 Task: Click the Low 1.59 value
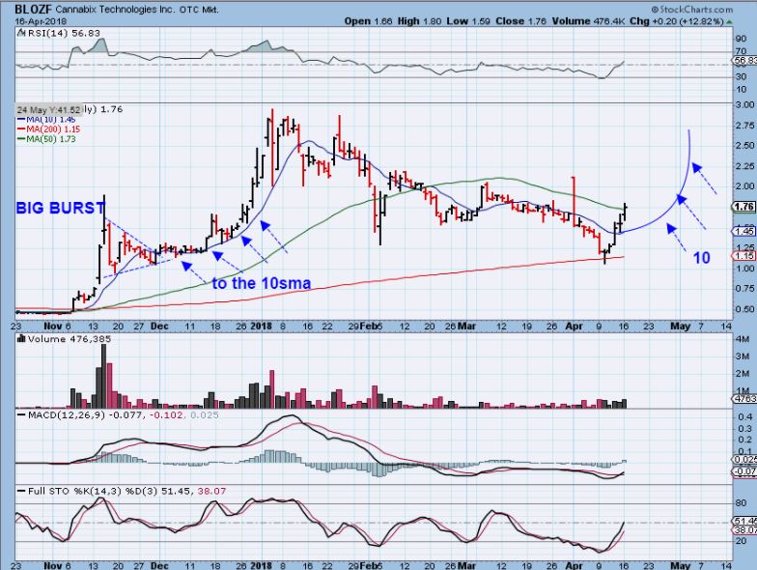coord(467,21)
